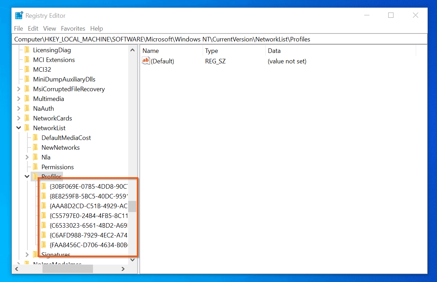
Task: Click the Multimedia folder icon
Action: (28, 99)
